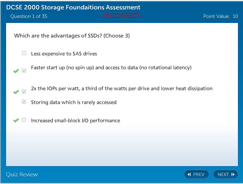Click the "Point Value: 10" text
Image resolution: width=243 pixels, height=184 pixels.
tap(220, 16)
